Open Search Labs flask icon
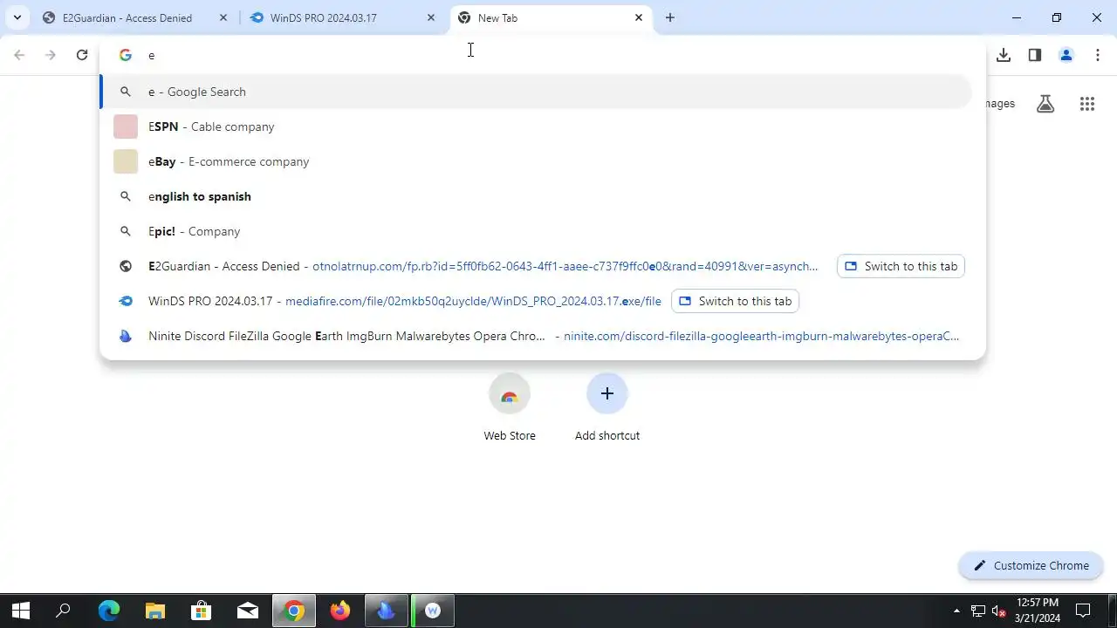 (x=1045, y=104)
